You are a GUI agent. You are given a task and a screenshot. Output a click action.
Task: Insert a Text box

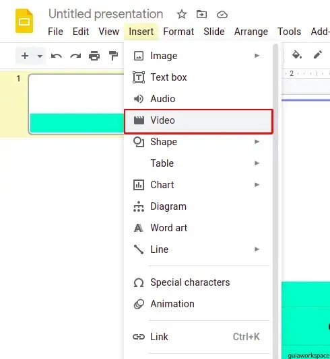coord(199,77)
